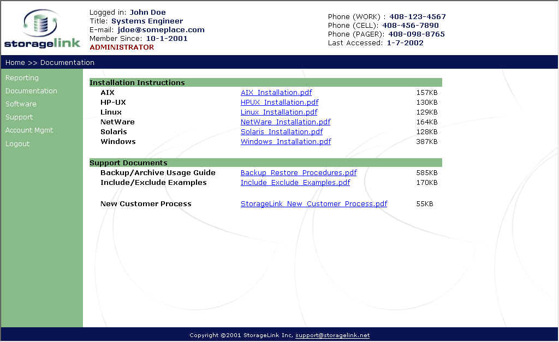Screen dimensions: 559x342
Task: Click the member since date 10-1-2001
Action: point(167,39)
